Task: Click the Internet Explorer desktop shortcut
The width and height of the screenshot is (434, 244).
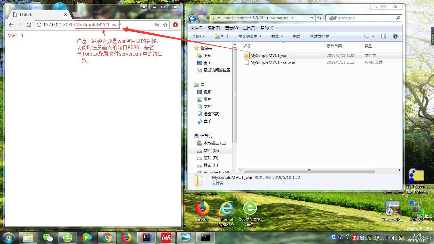Action: [x=226, y=213]
